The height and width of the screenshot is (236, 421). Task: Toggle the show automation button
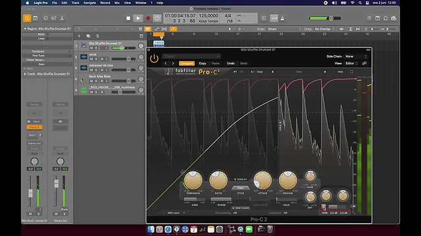click(x=157, y=29)
